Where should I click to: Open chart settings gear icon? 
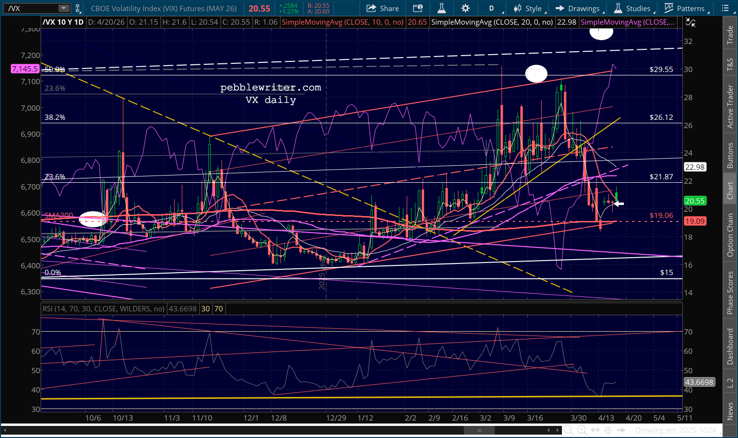click(x=465, y=8)
